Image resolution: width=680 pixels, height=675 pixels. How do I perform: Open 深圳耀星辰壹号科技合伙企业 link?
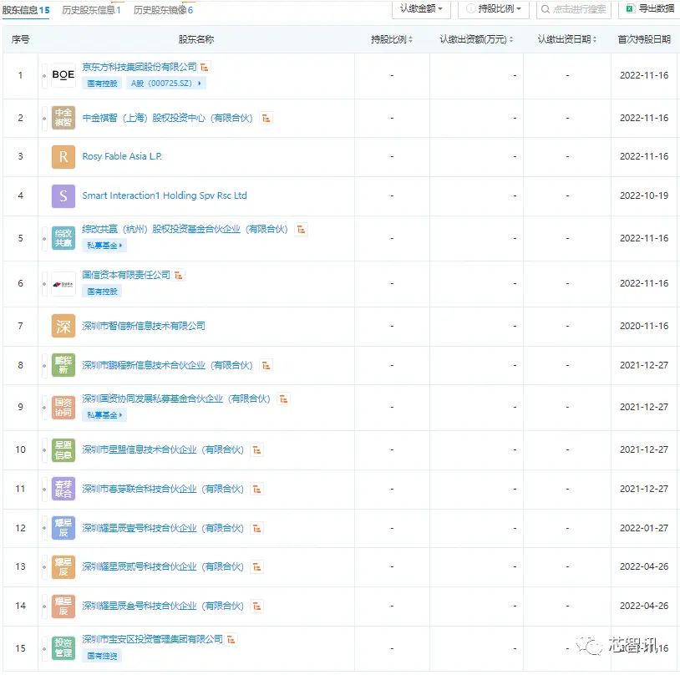pos(163,528)
